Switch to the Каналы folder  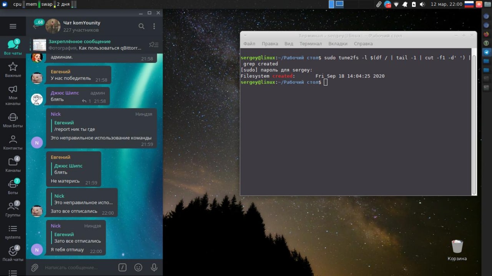13,165
